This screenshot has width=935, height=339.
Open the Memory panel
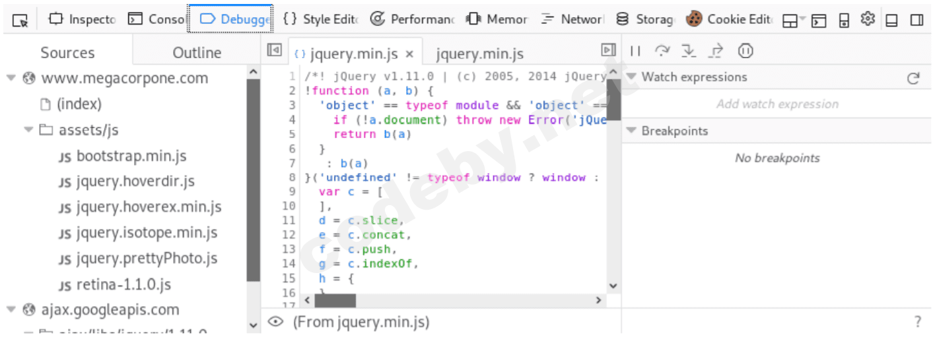pyautogui.click(x=497, y=20)
